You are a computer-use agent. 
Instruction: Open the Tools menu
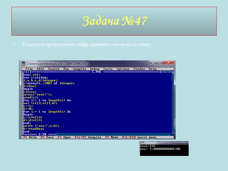(108, 69)
